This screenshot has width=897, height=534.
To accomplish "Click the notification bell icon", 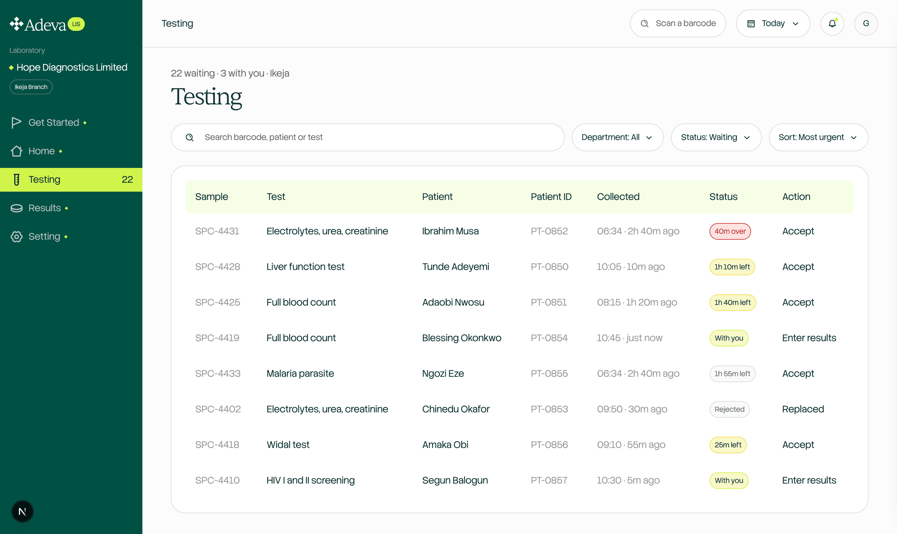I will pos(832,23).
